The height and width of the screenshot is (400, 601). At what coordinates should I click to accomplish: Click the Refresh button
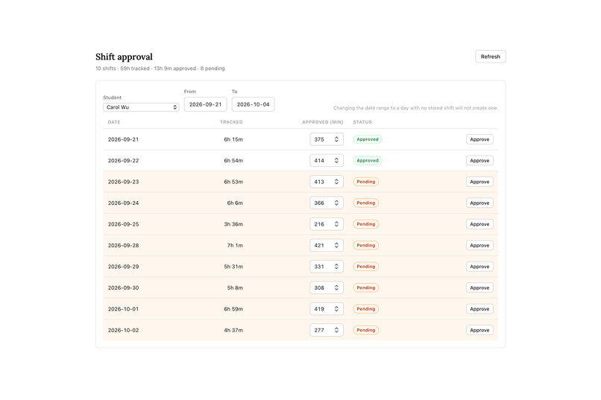pos(490,57)
